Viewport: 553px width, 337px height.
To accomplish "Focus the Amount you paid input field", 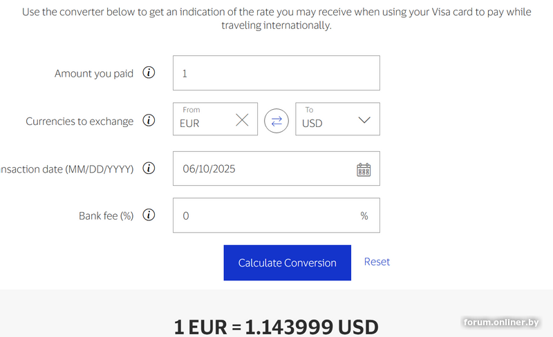I will click(x=276, y=73).
